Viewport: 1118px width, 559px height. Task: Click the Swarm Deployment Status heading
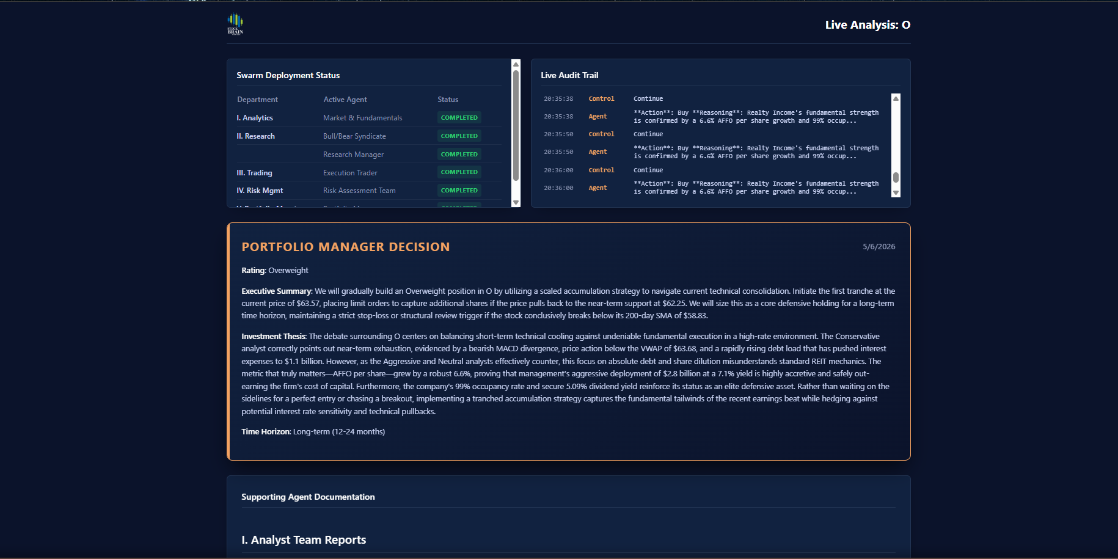pos(288,75)
